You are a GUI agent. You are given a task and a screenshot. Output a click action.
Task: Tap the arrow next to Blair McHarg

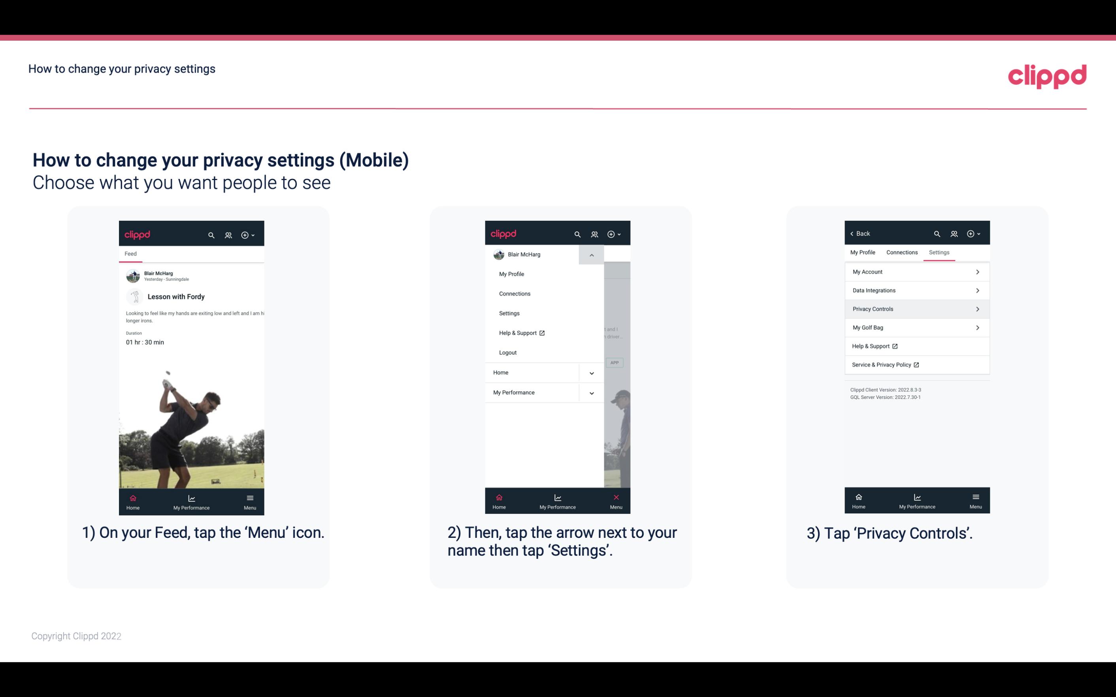coord(591,255)
